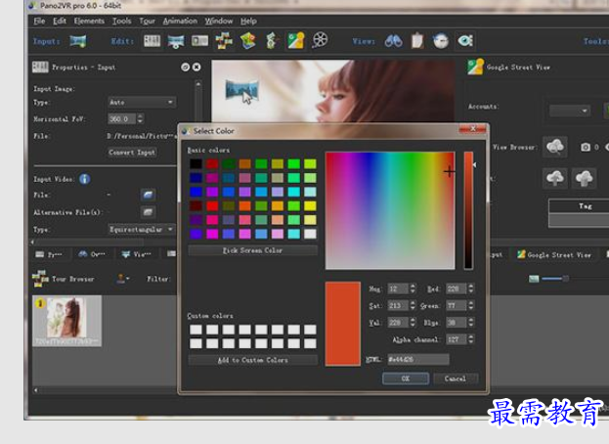
Task: Open the Animation menu
Action: point(180,21)
